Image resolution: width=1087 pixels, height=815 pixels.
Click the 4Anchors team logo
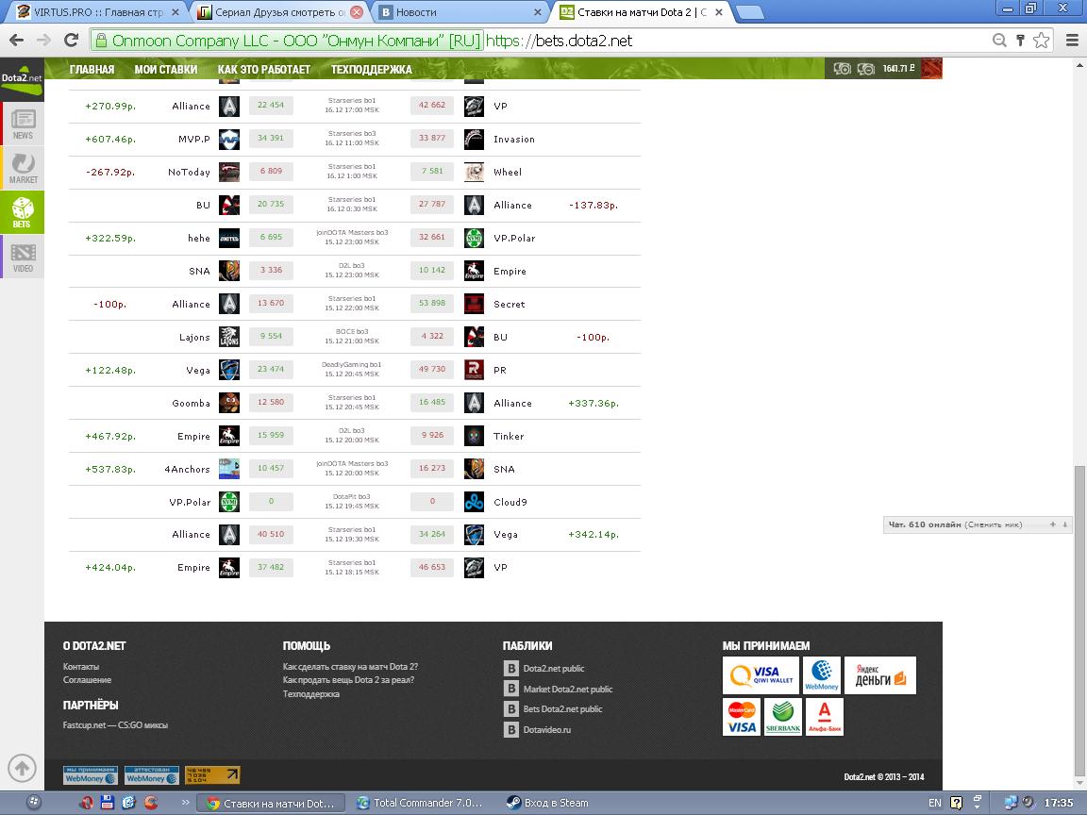228,469
